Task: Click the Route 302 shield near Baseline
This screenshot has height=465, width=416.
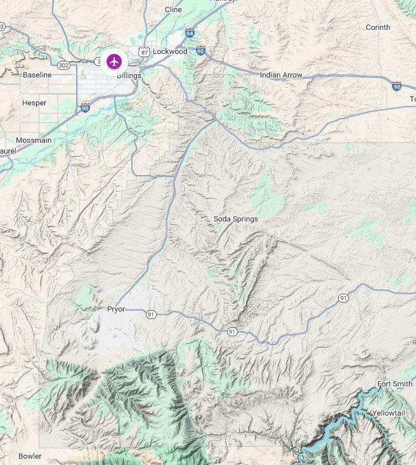Action: (63, 65)
